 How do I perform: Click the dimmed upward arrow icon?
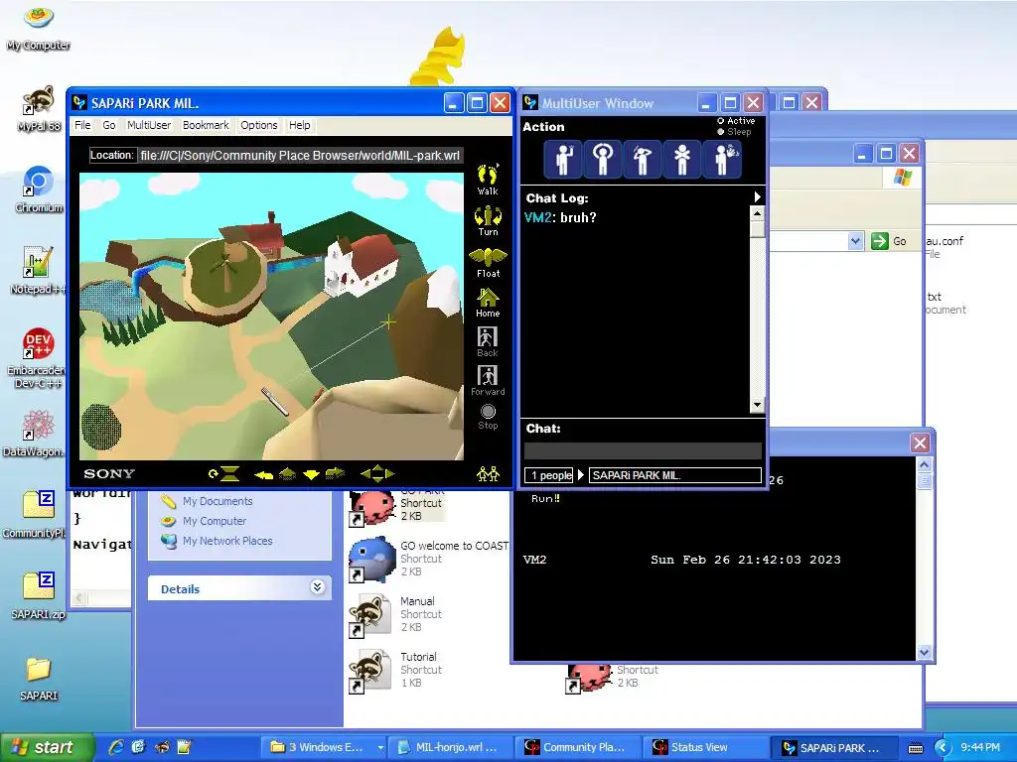(287, 474)
